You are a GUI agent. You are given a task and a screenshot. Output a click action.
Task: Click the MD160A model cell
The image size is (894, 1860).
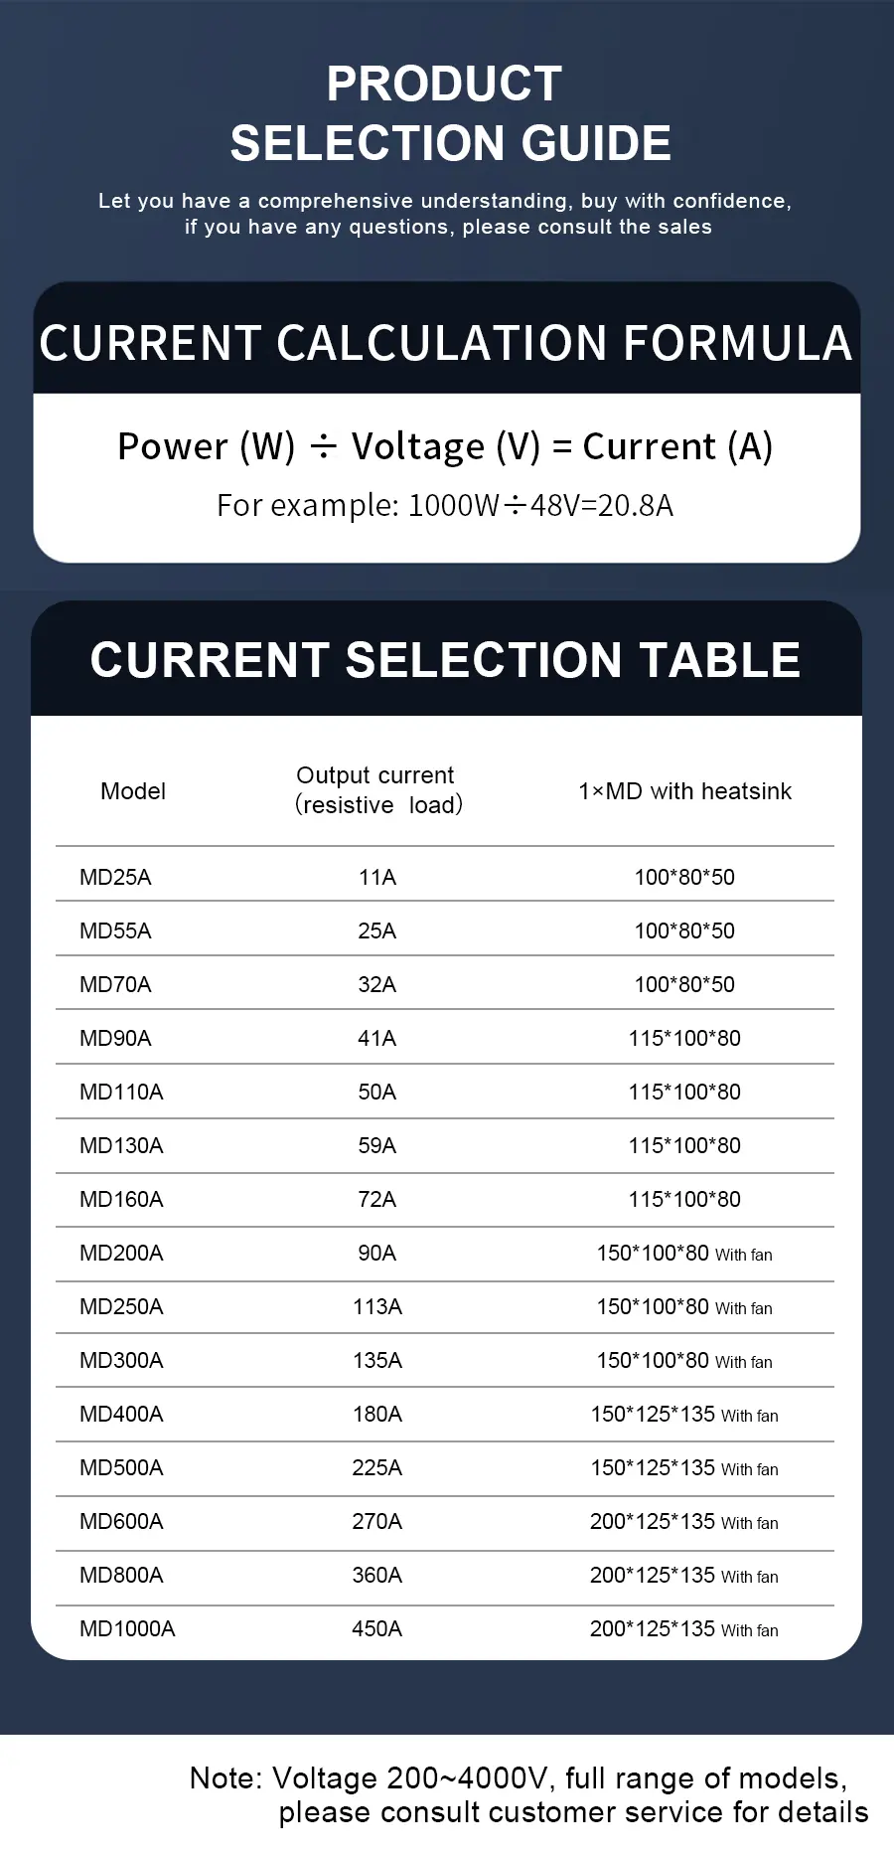[x=121, y=1199]
